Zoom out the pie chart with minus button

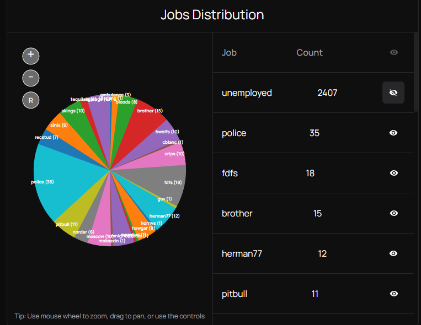coord(31,78)
